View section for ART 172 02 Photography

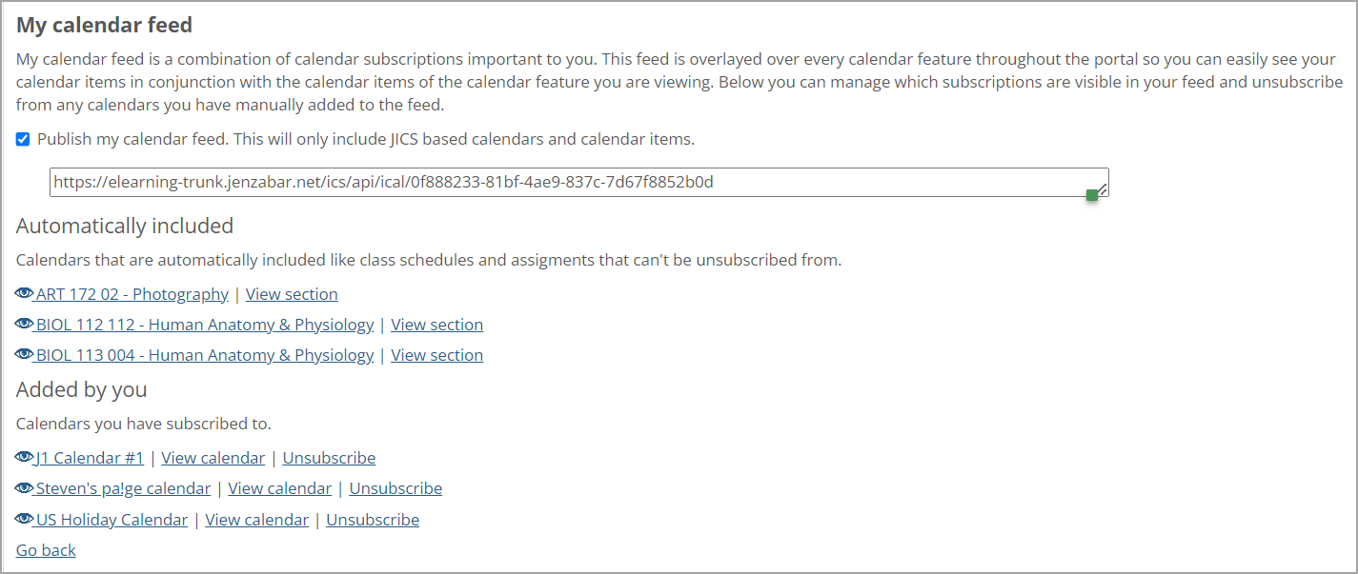pos(292,294)
